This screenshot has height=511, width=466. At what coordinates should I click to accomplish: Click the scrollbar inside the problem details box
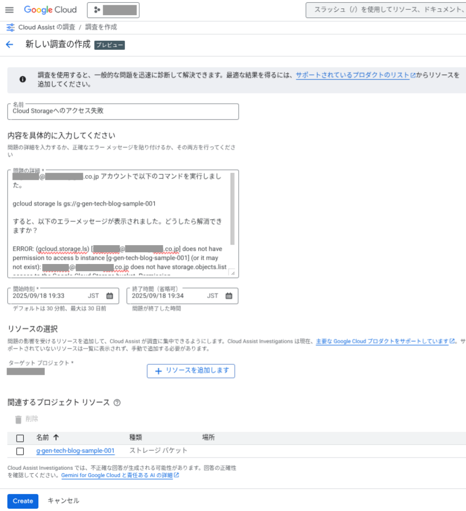point(232,209)
